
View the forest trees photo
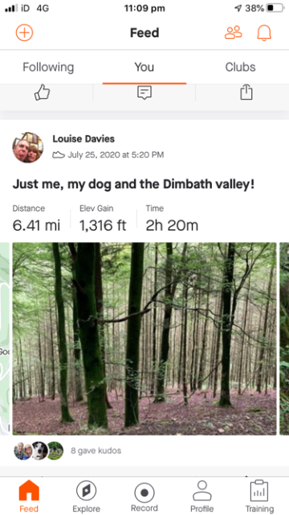[144, 339]
